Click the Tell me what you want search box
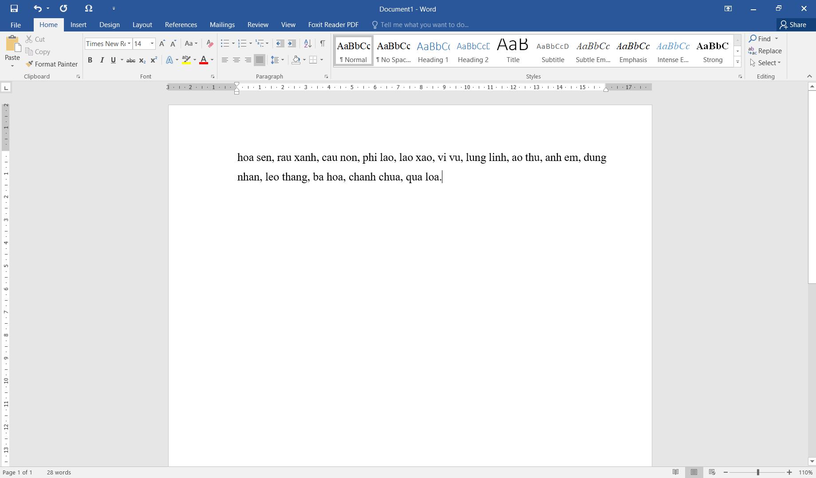Viewport: 816px width, 478px height. 420,25
